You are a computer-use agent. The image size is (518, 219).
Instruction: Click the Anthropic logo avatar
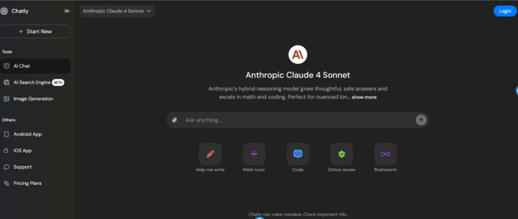[x=298, y=55]
